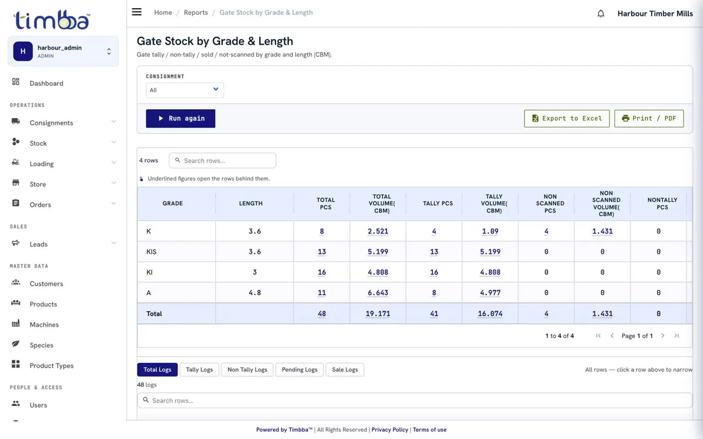Click the Products icon in sidebar
Image resolution: width=703 pixels, height=439 pixels.
coord(16,303)
